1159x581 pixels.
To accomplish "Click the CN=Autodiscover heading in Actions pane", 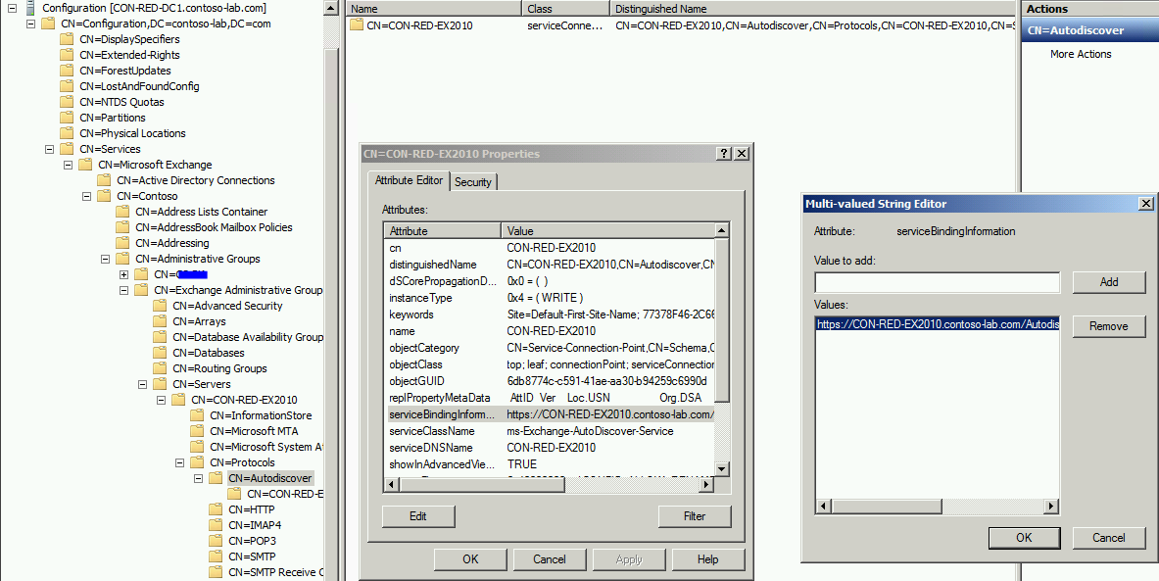I will click(x=1089, y=30).
